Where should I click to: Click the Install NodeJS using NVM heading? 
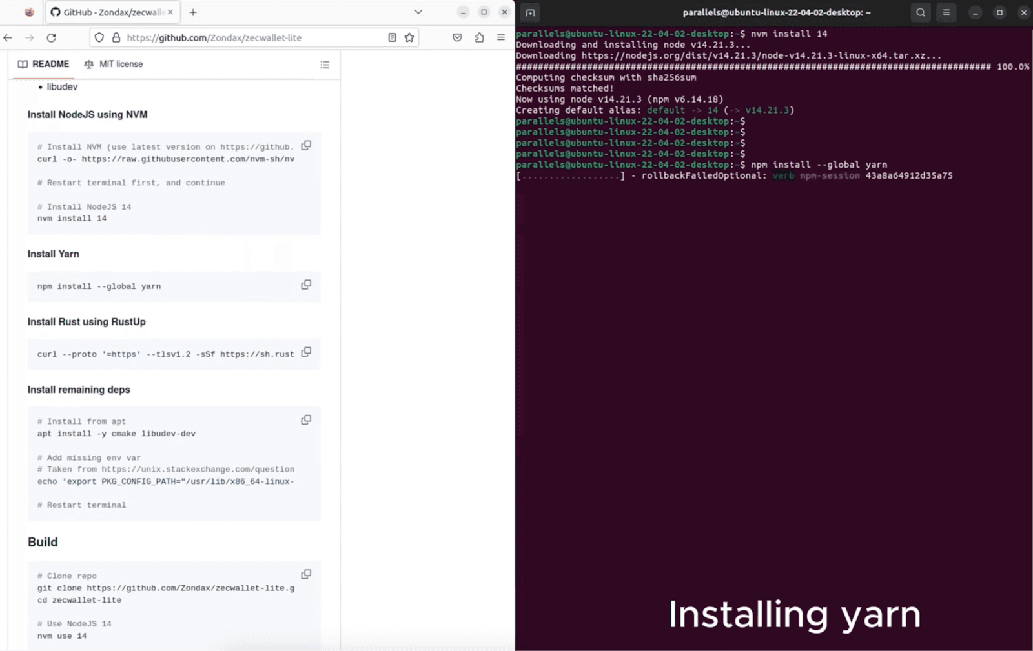point(88,115)
